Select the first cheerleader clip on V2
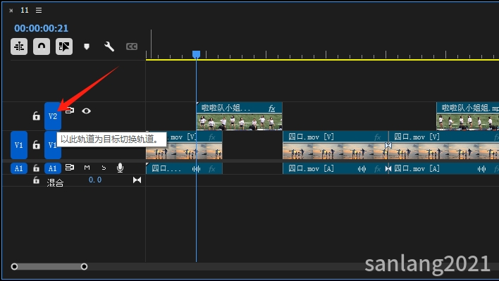Viewport: 499px width, 281px height. (x=240, y=116)
